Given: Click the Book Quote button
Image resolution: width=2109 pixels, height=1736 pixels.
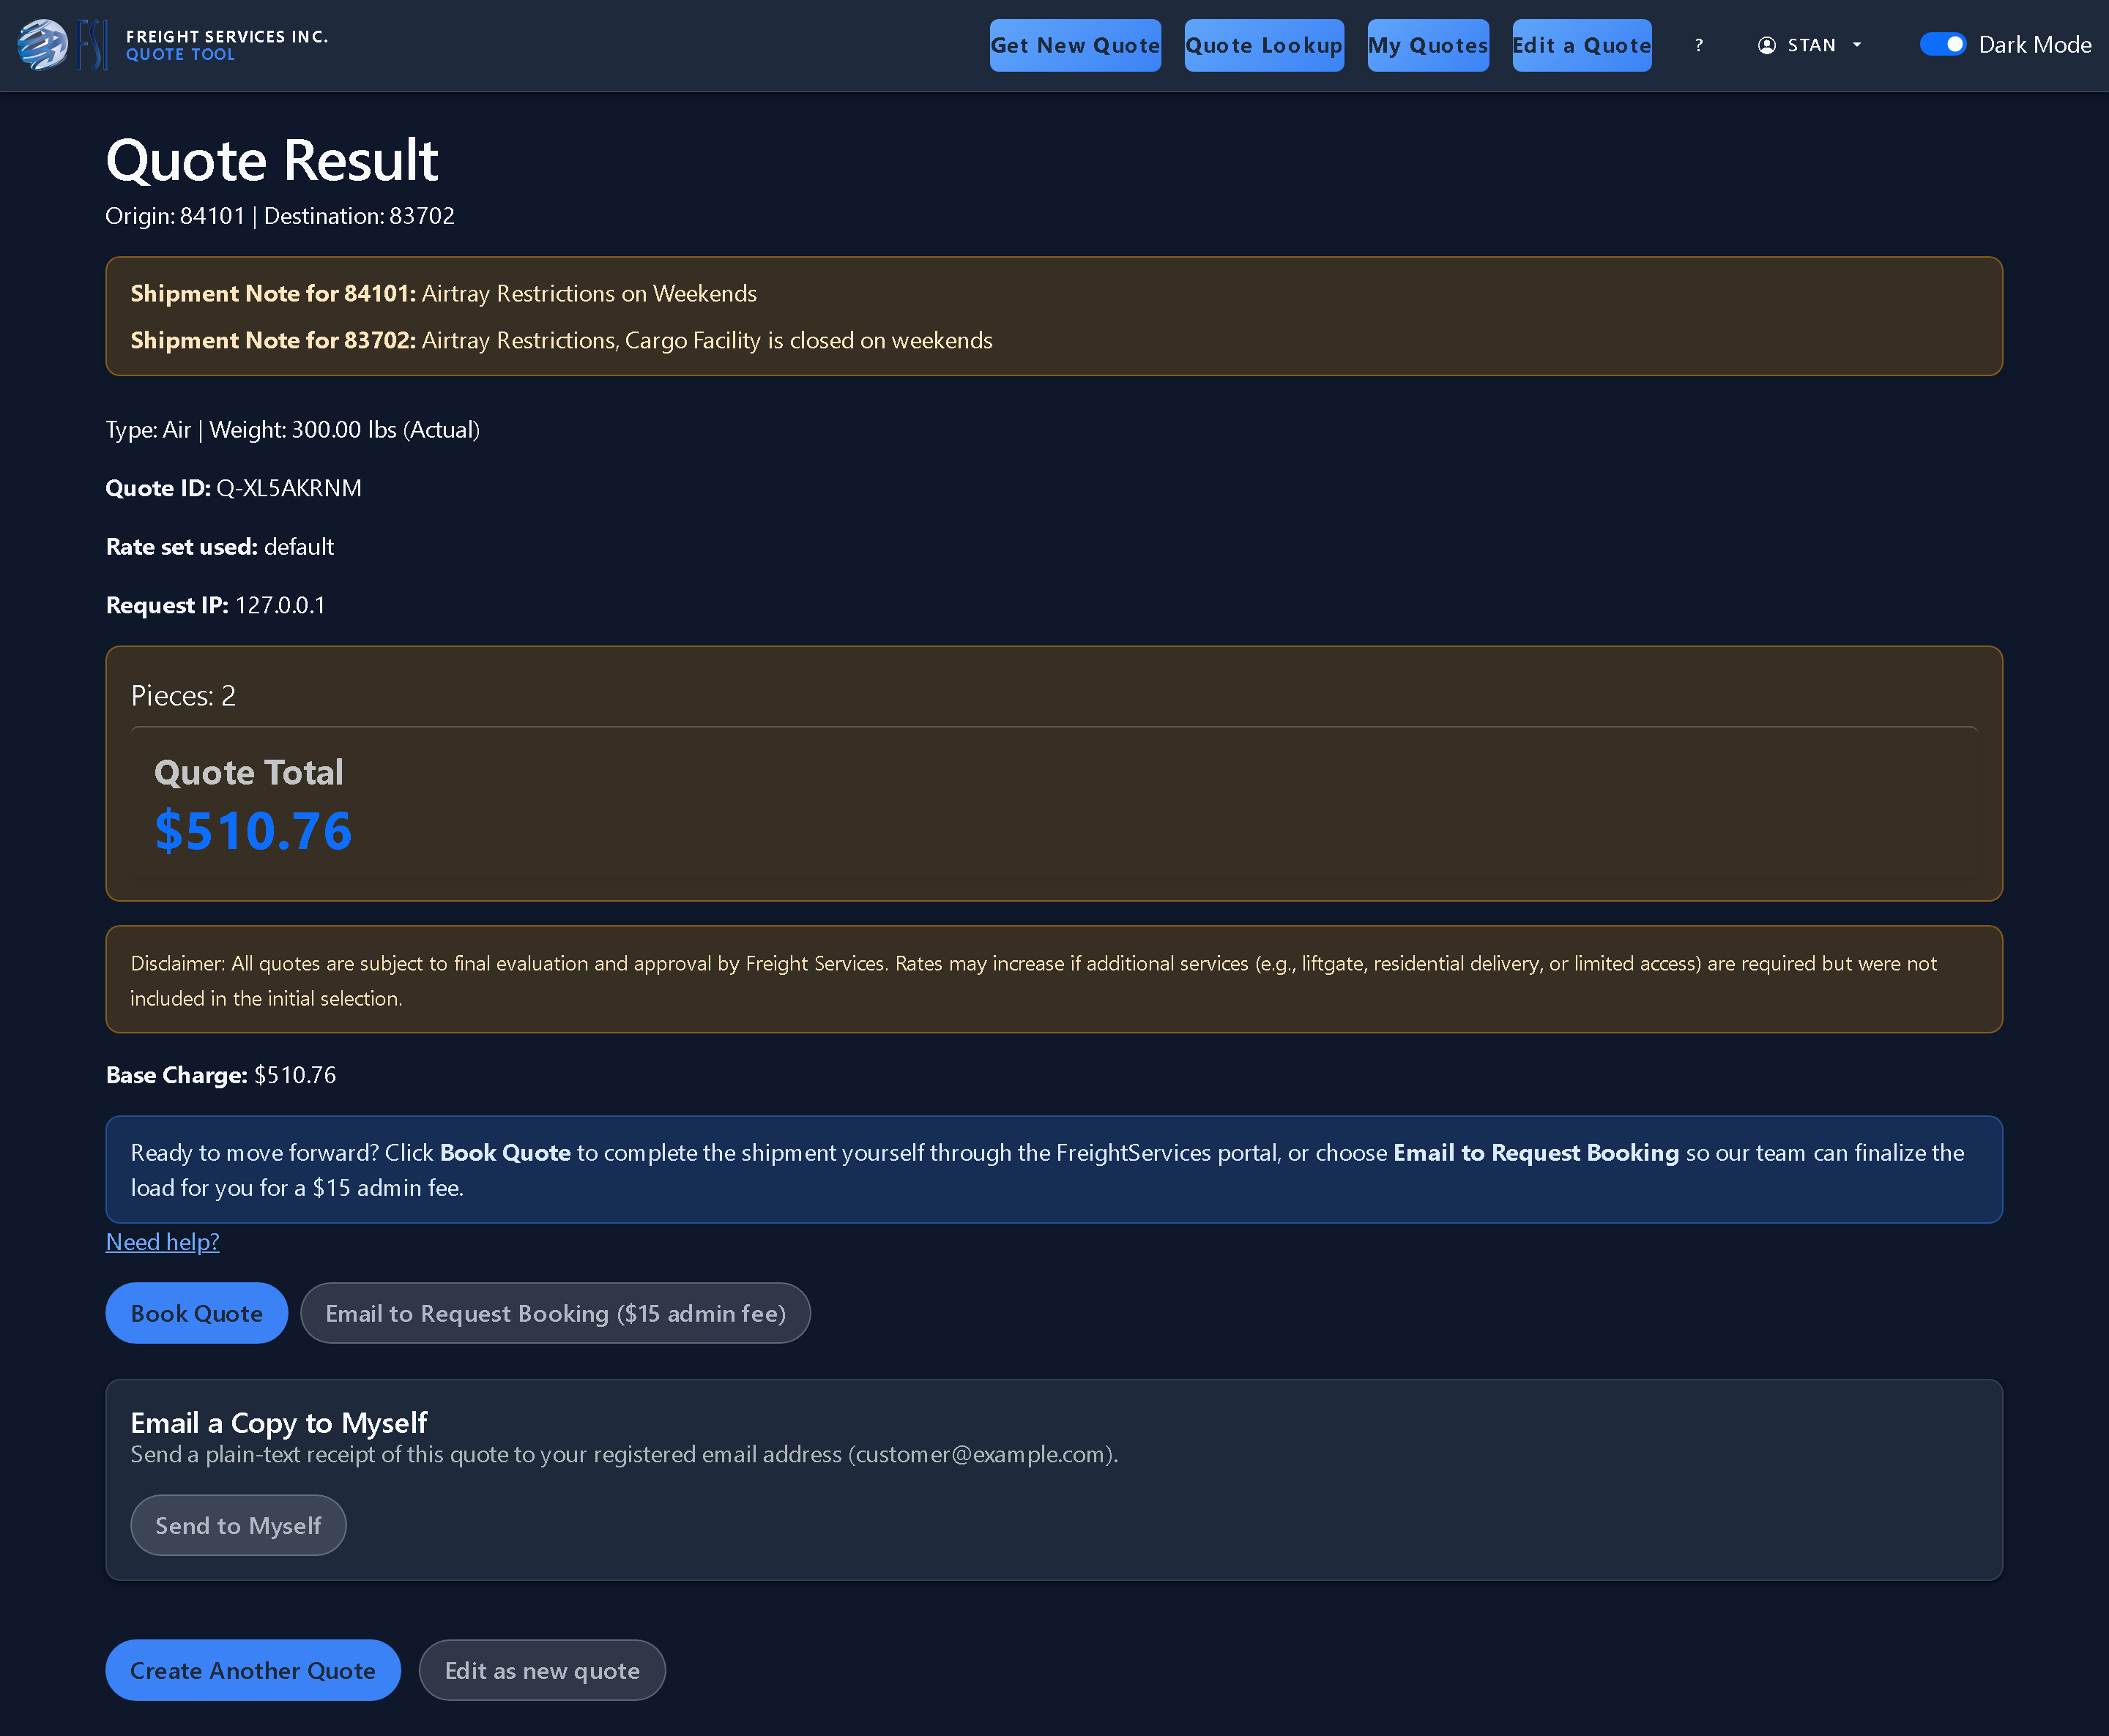Looking at the screenshot, I should pyautogui.click(x=197, y=1313).
